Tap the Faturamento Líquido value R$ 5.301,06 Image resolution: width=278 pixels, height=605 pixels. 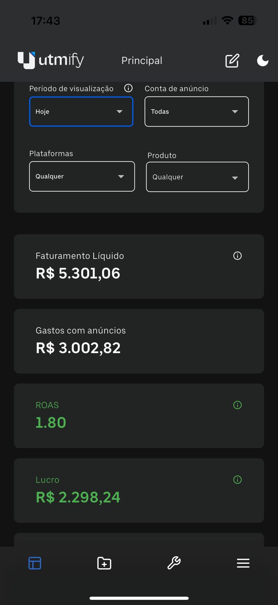pos(78,273)
